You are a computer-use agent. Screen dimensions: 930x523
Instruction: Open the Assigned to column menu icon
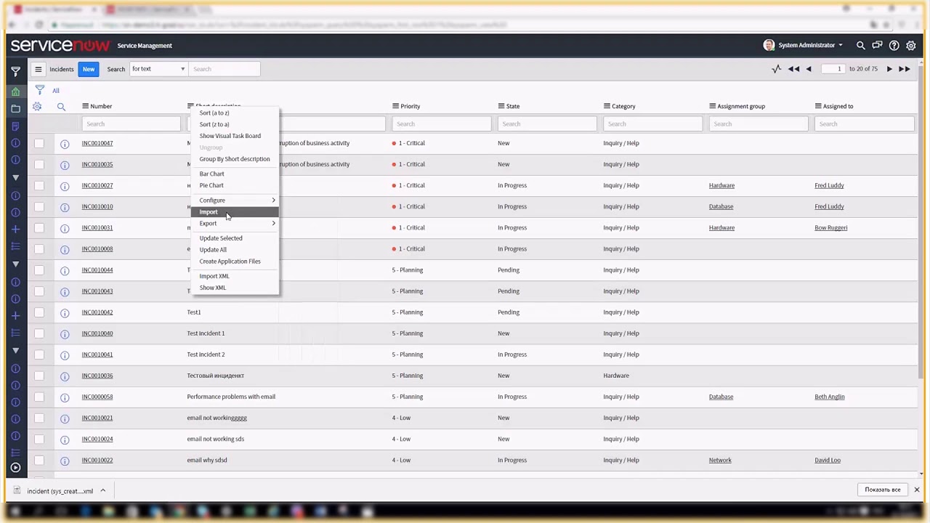click(818, 106)
